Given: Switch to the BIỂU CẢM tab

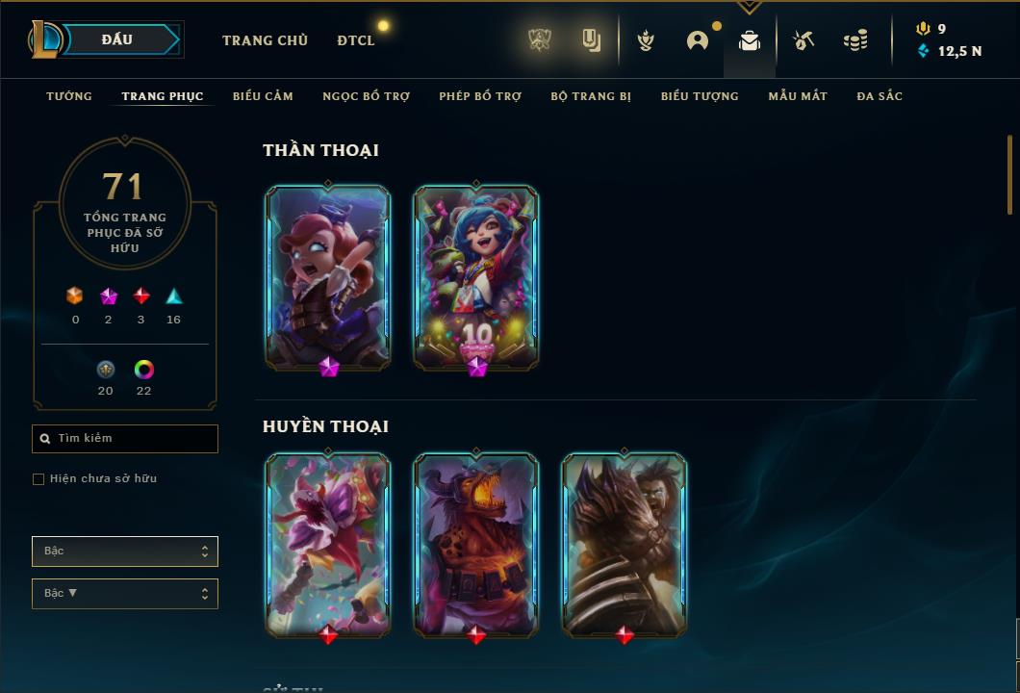Looking at the screenshot, I should point(263,96).
